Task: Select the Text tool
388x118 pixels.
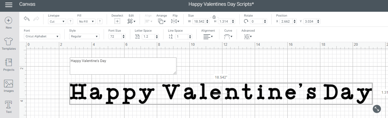Action: tap(9, 105)
